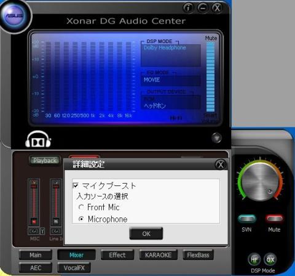Open the AEC tab
The height and width of the screenshot is (276, 295).
36,268
